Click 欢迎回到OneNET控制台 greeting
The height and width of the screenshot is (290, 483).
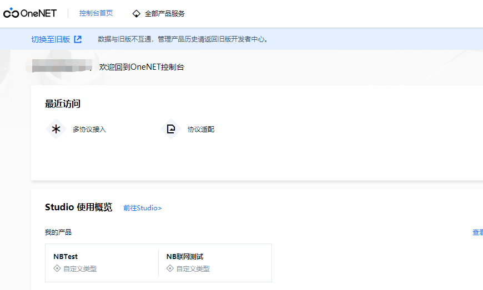(142, 67)
